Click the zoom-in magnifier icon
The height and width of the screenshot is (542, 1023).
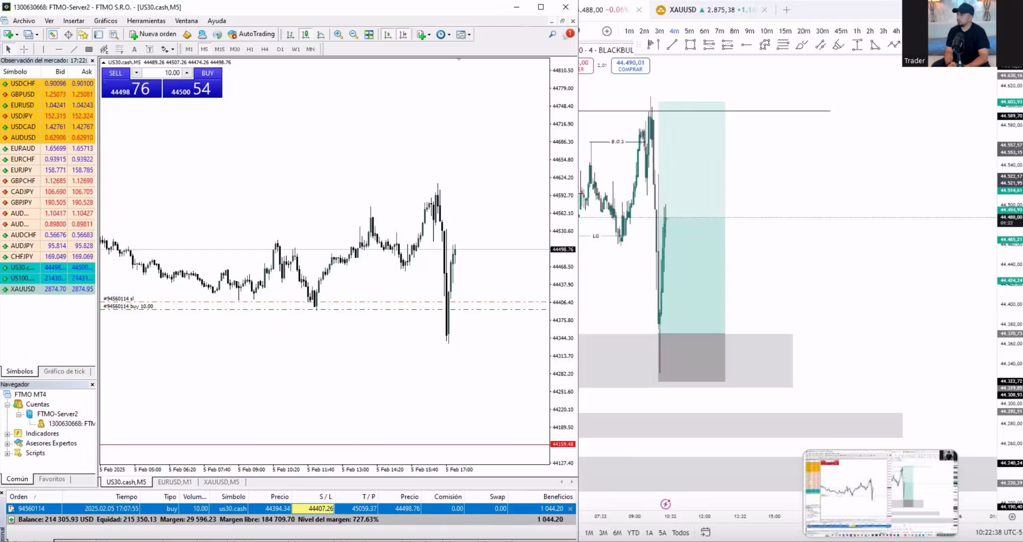point(339,34)
